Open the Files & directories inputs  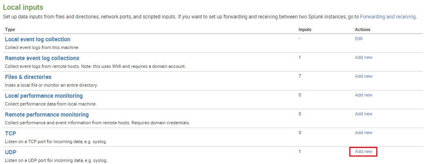(28, 77)
